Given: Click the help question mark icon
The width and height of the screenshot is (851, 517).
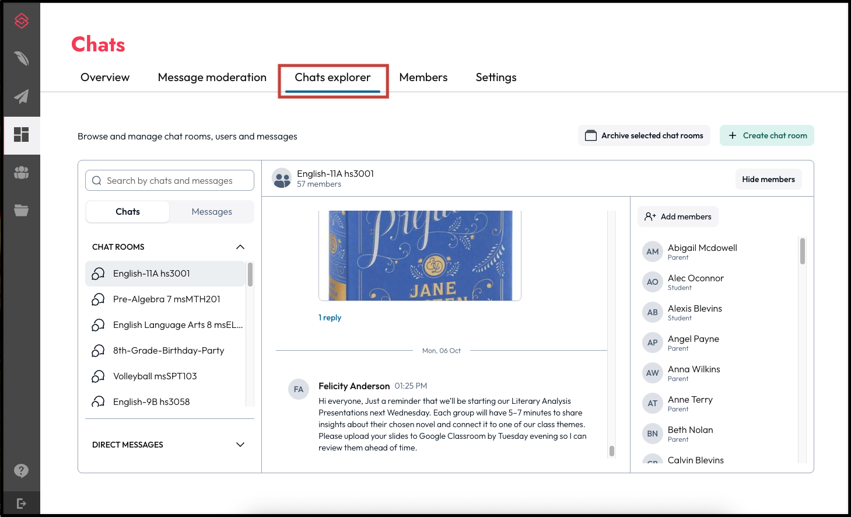Looking at the screenshot, I should pos(22,471).
